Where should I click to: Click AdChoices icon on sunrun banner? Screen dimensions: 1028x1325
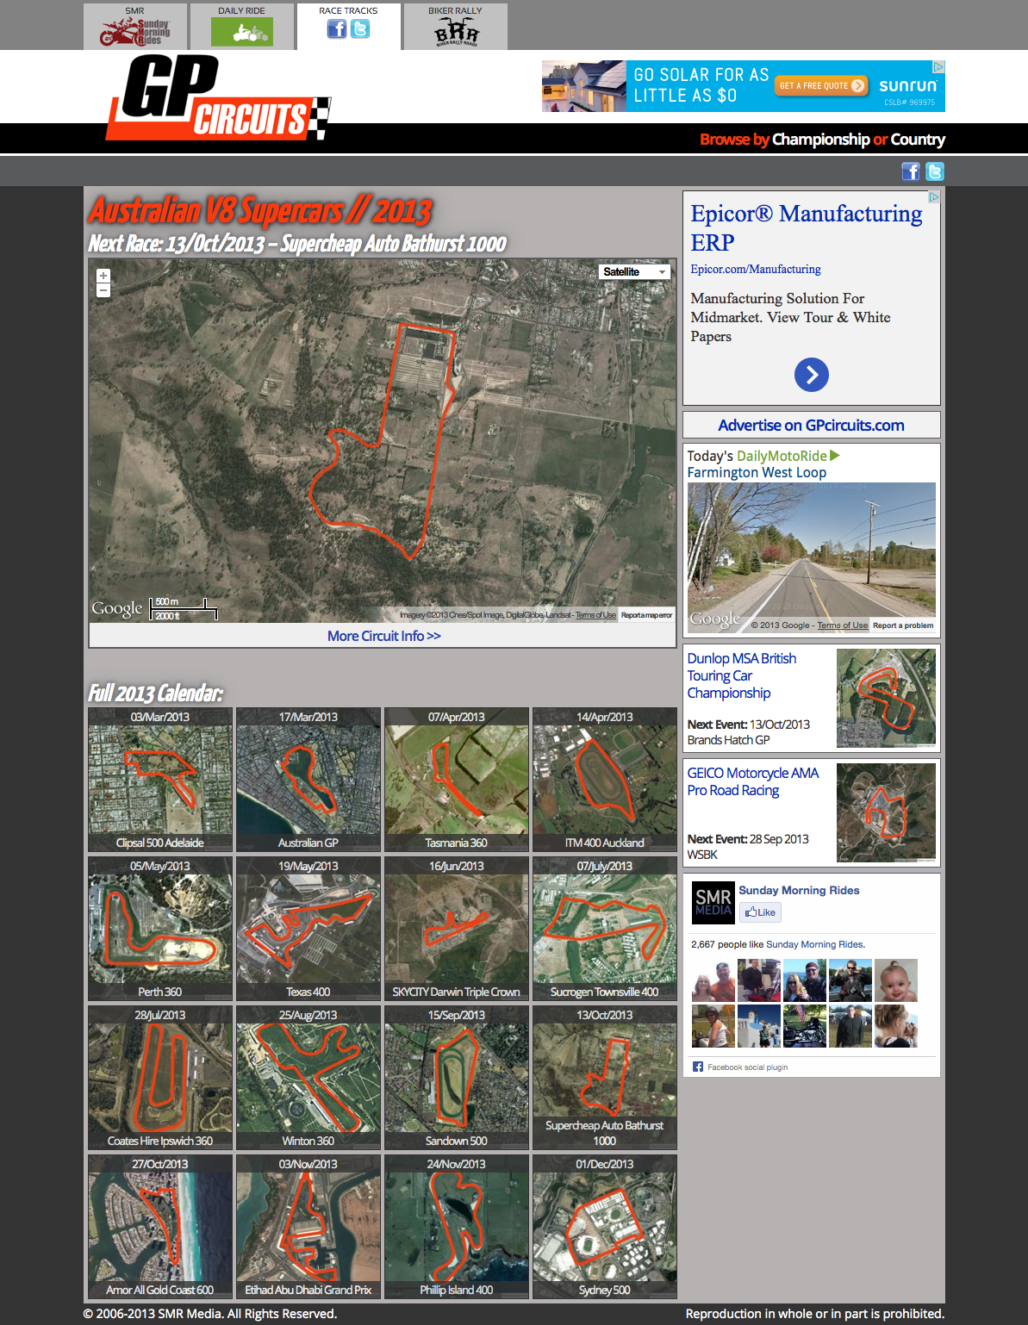[939, 66]
